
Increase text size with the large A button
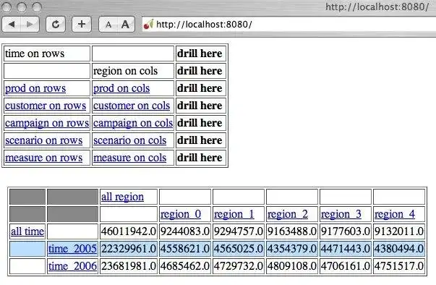point(126,25)
